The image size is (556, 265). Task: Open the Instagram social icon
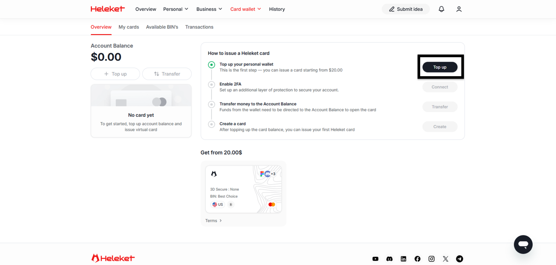point(431,259)
